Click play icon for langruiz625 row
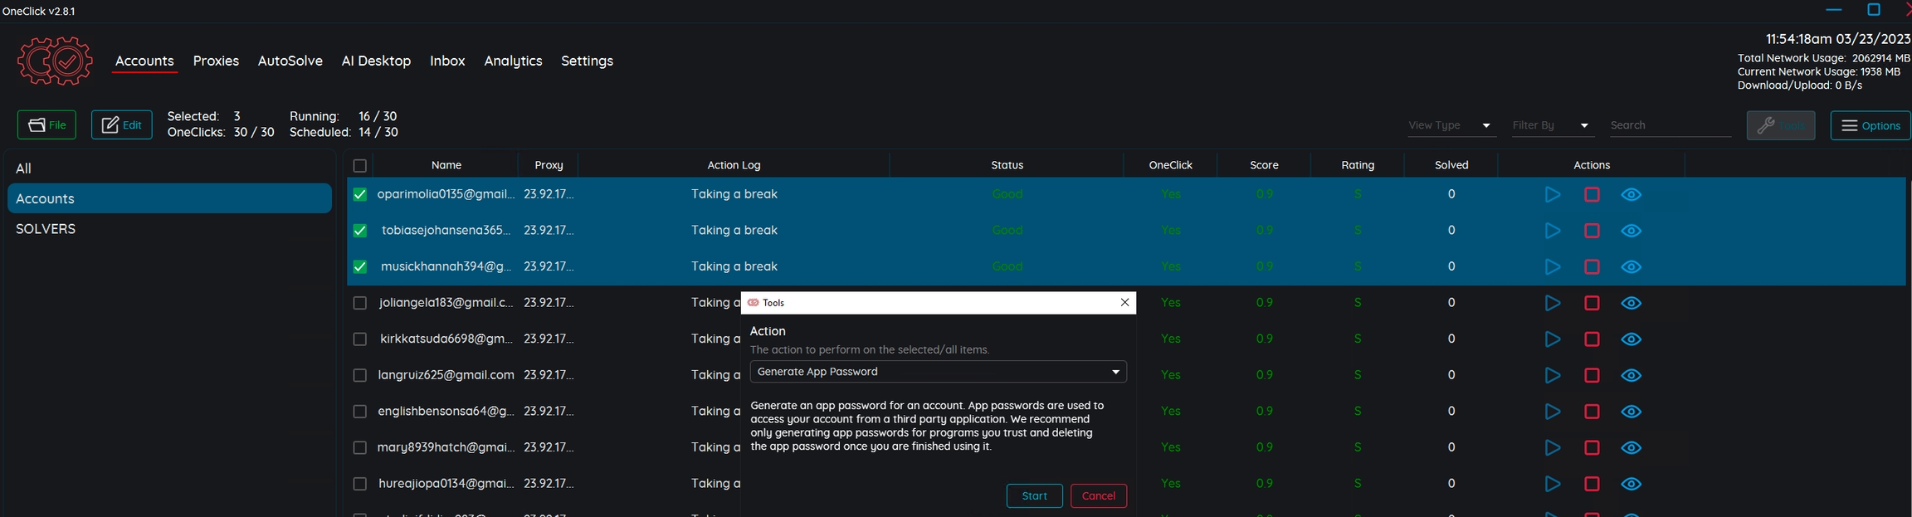Viewport: 1912px width, 517px height. pyautogui.click(x=1552, y=375)
